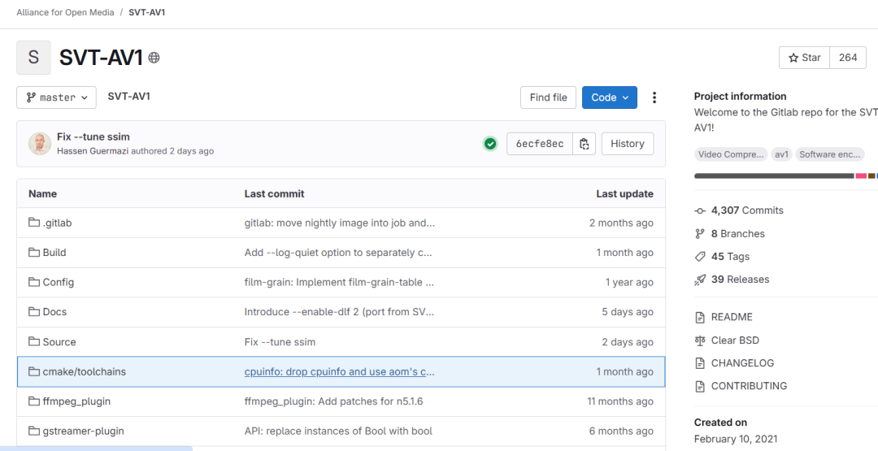
Task: Click the scale icon beside Clear BSD
Action: tap(700, 340)
